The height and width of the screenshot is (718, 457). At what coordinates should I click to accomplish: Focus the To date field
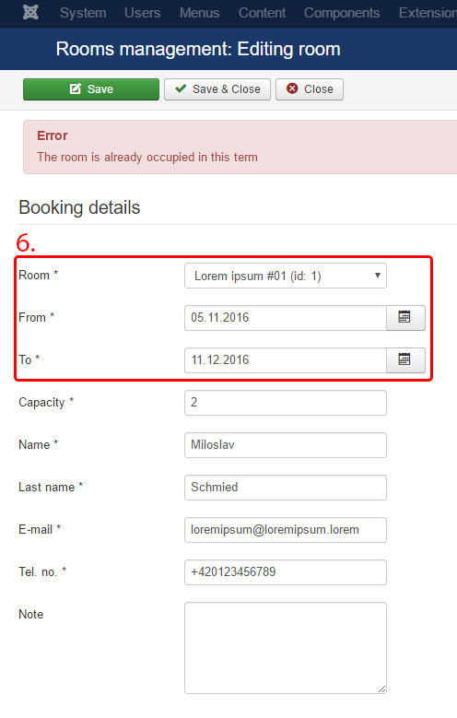point(286,359)
